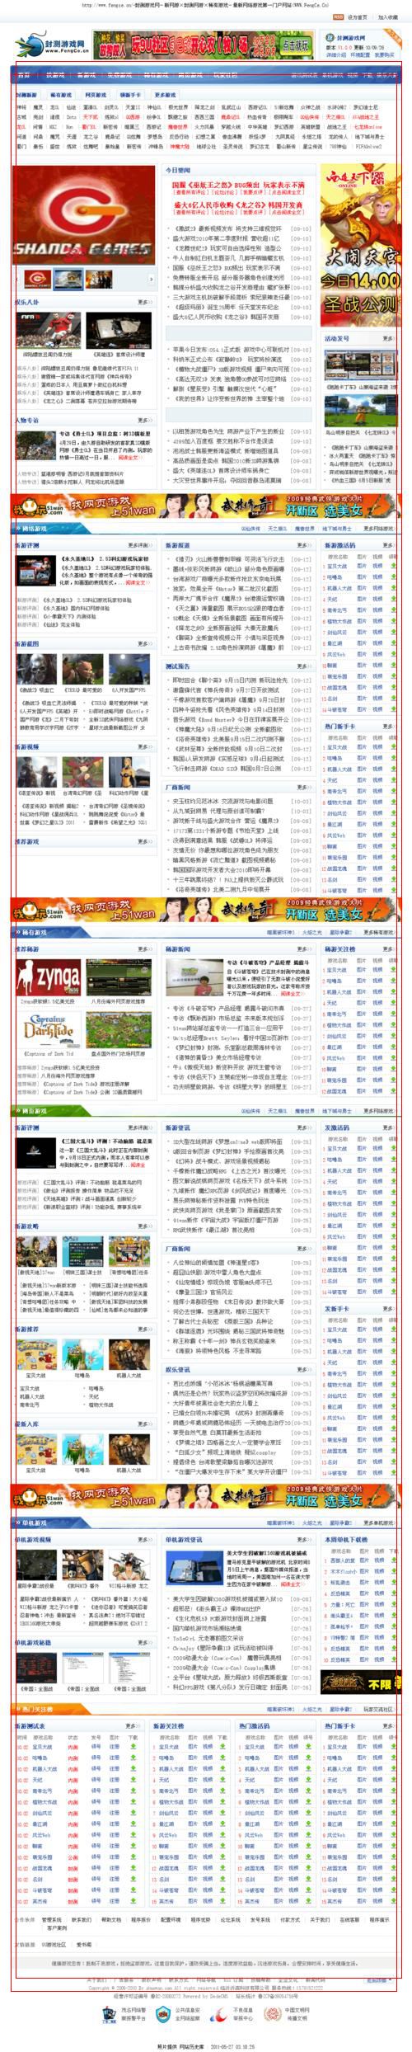412x2052 pixels.
Task: Open the 今日要闻 red headline link
Action: pyautogui.click(x=238, y=185)
